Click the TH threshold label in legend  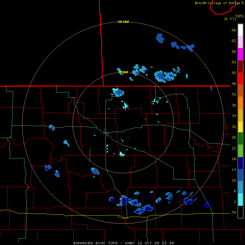234,213
